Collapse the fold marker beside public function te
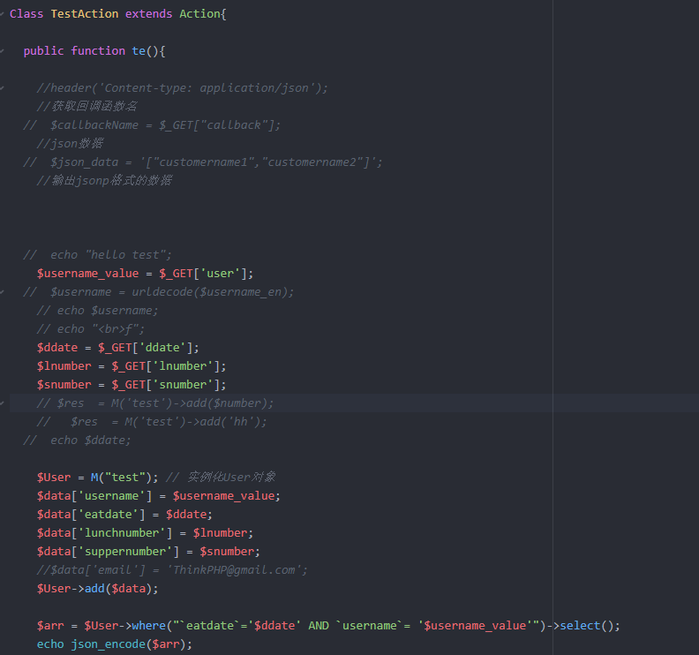 pyautogui.click(x=3, y=51)
